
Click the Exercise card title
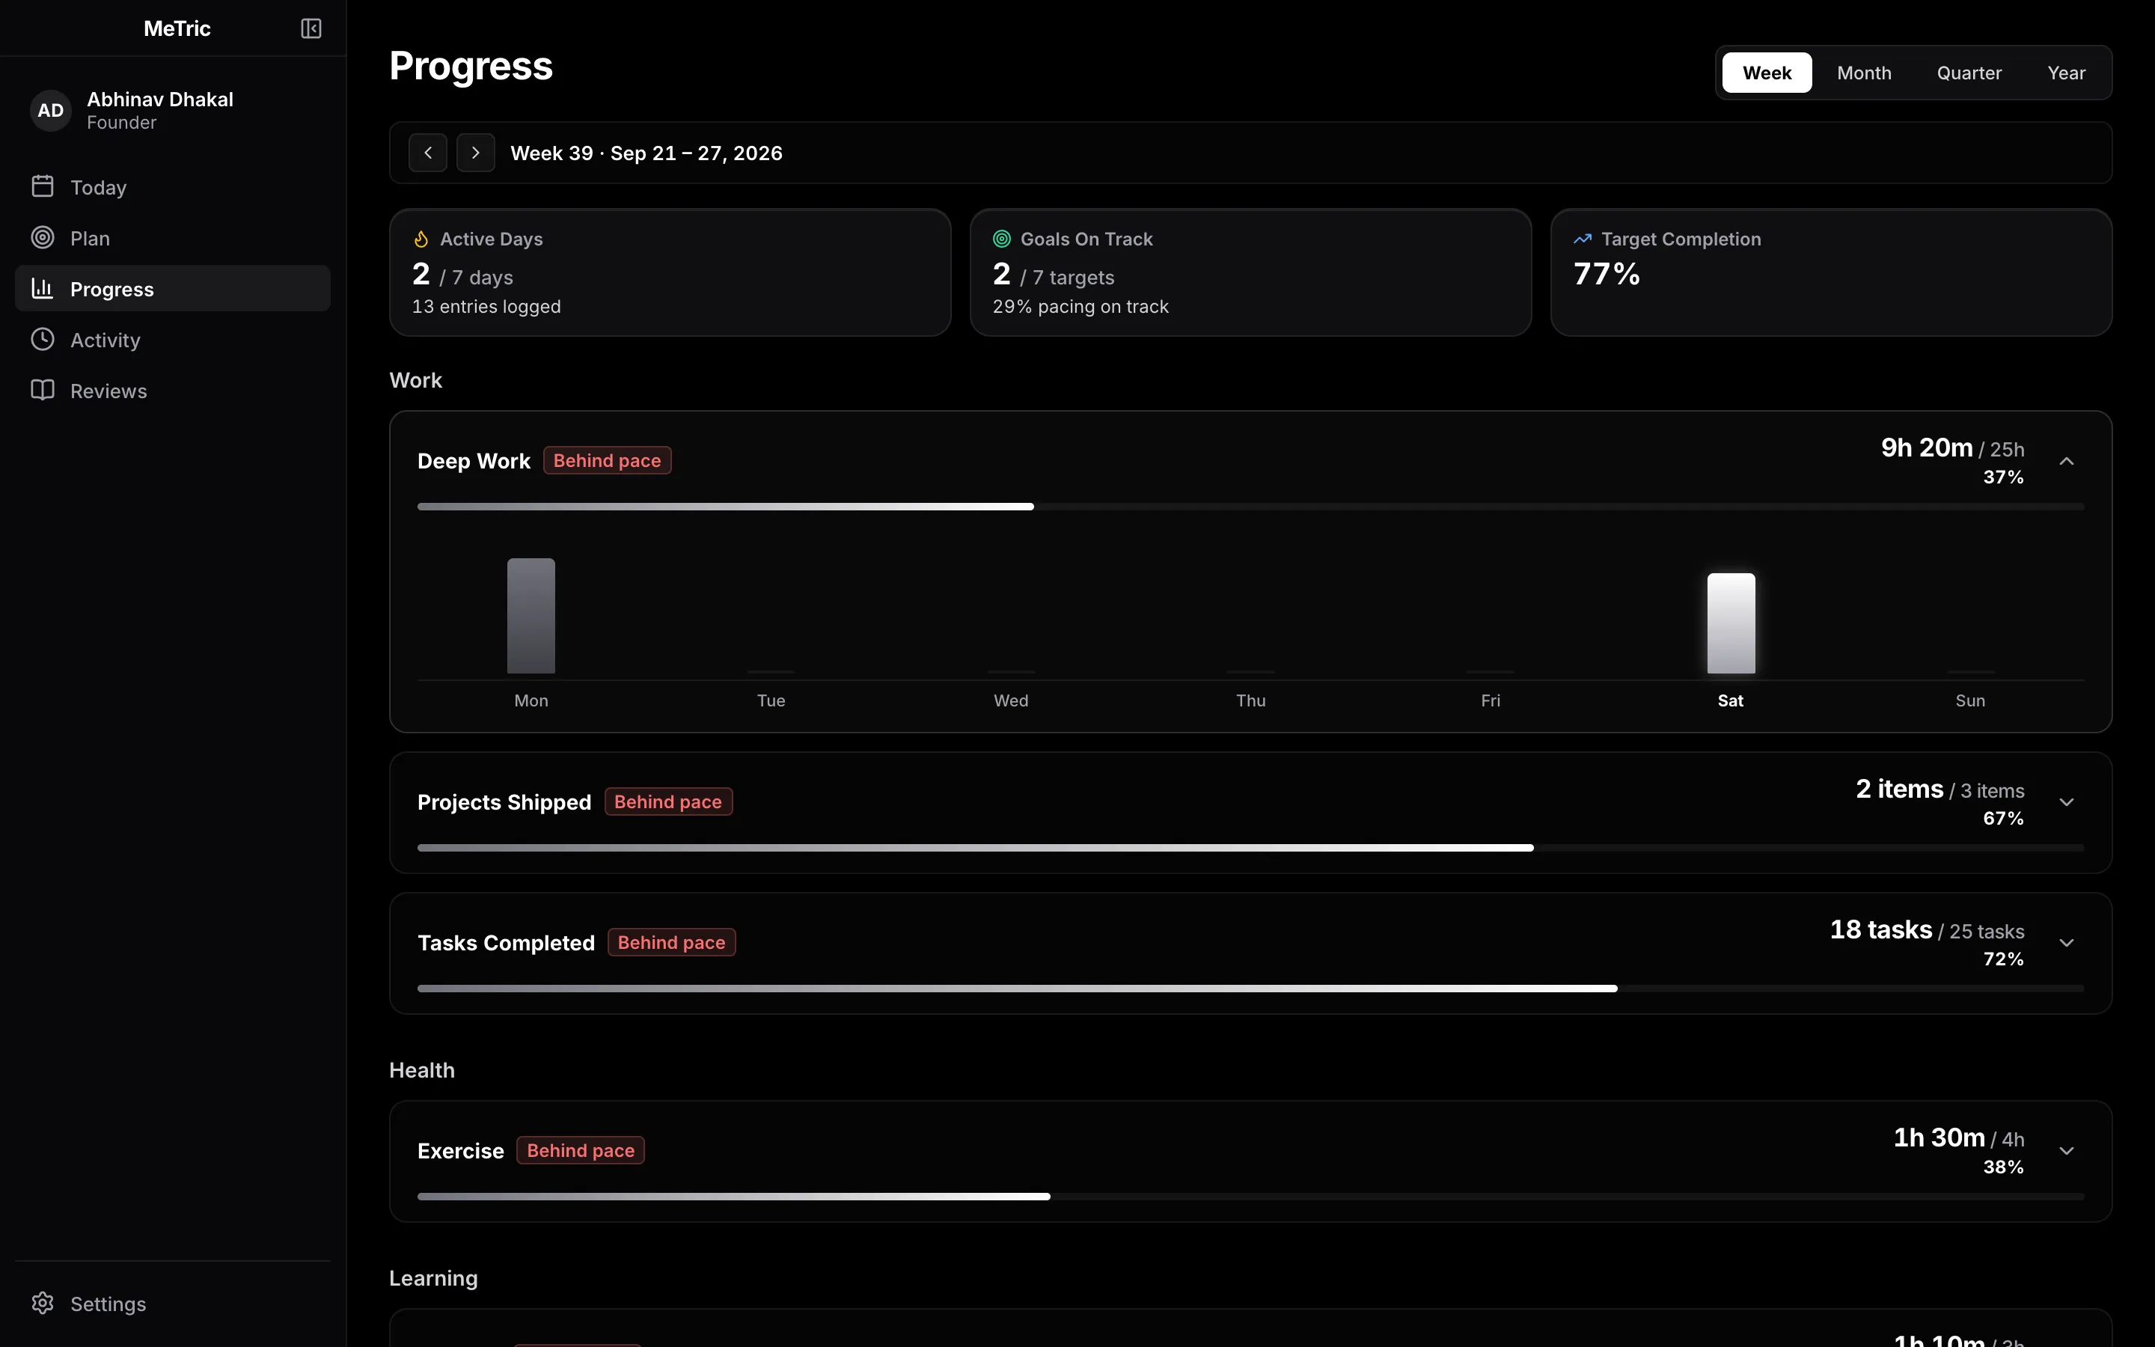(x=460, y=1150)
